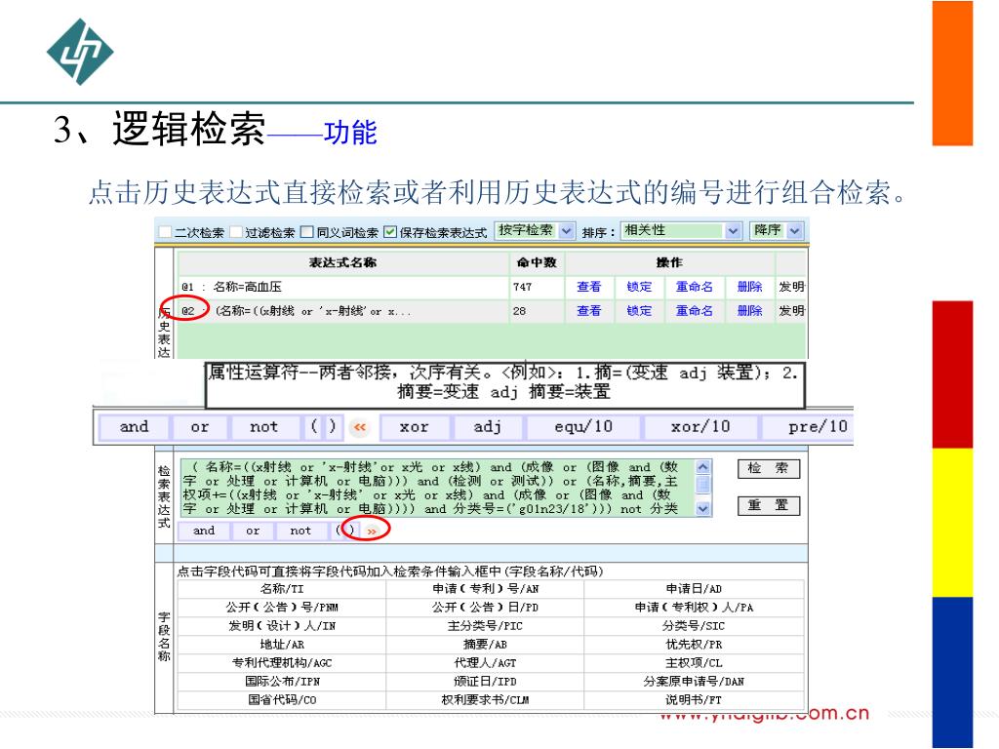Screen dimensions: 999x749
Task: Open the 相关性 sort dropdown
Action: (x=682, y=230)
